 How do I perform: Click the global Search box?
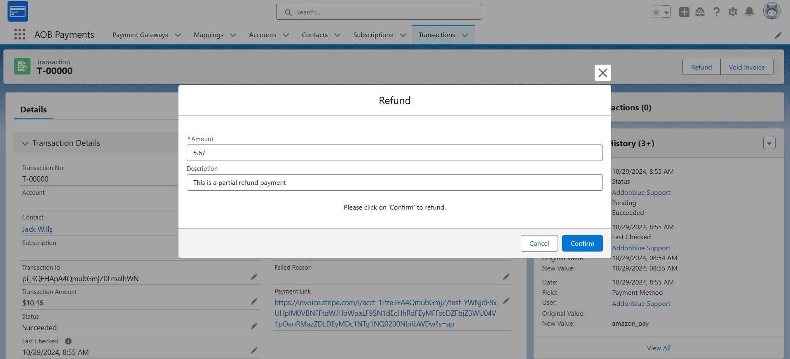[379, 12]
